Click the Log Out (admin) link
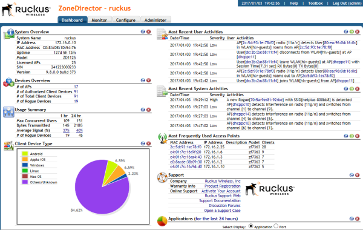Image resolution: width=363 pixels, height=230 pixels. 347,3
